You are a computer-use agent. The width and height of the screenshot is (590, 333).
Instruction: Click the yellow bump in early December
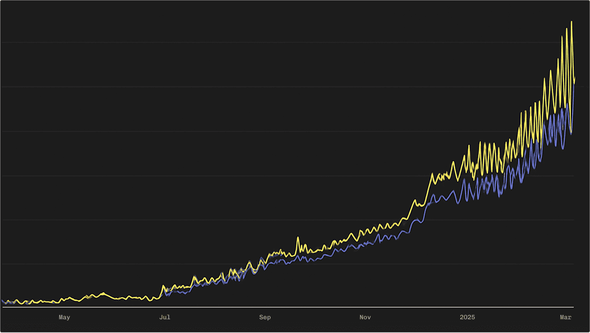[415, 201]
